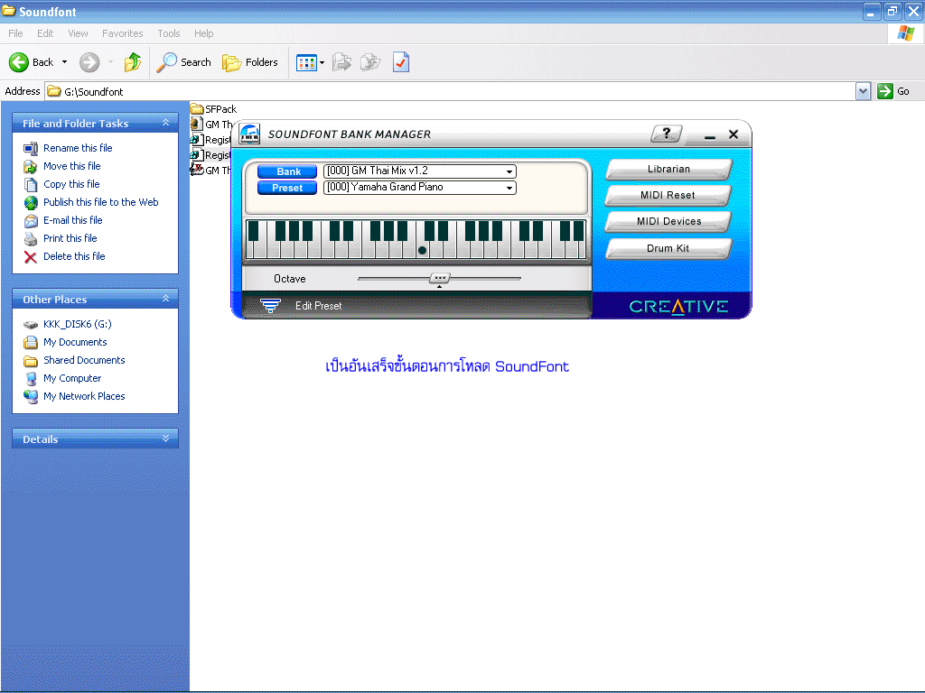
Task: Click the Back arrow icon
Action: pyautogui.click(x=19, y=62)
